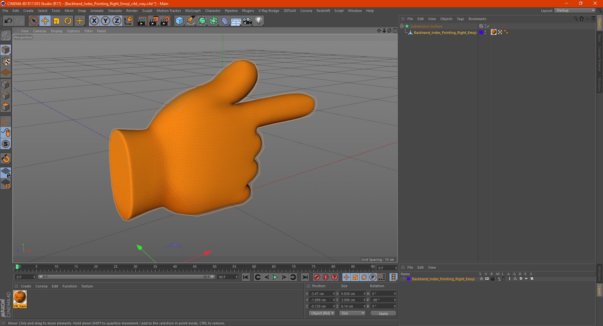Screen dimensions: 603x326
Task: Select Backhand_Index_Pointing_Right_Emoji in Object Manager
Action: click(x=445, y=33)
